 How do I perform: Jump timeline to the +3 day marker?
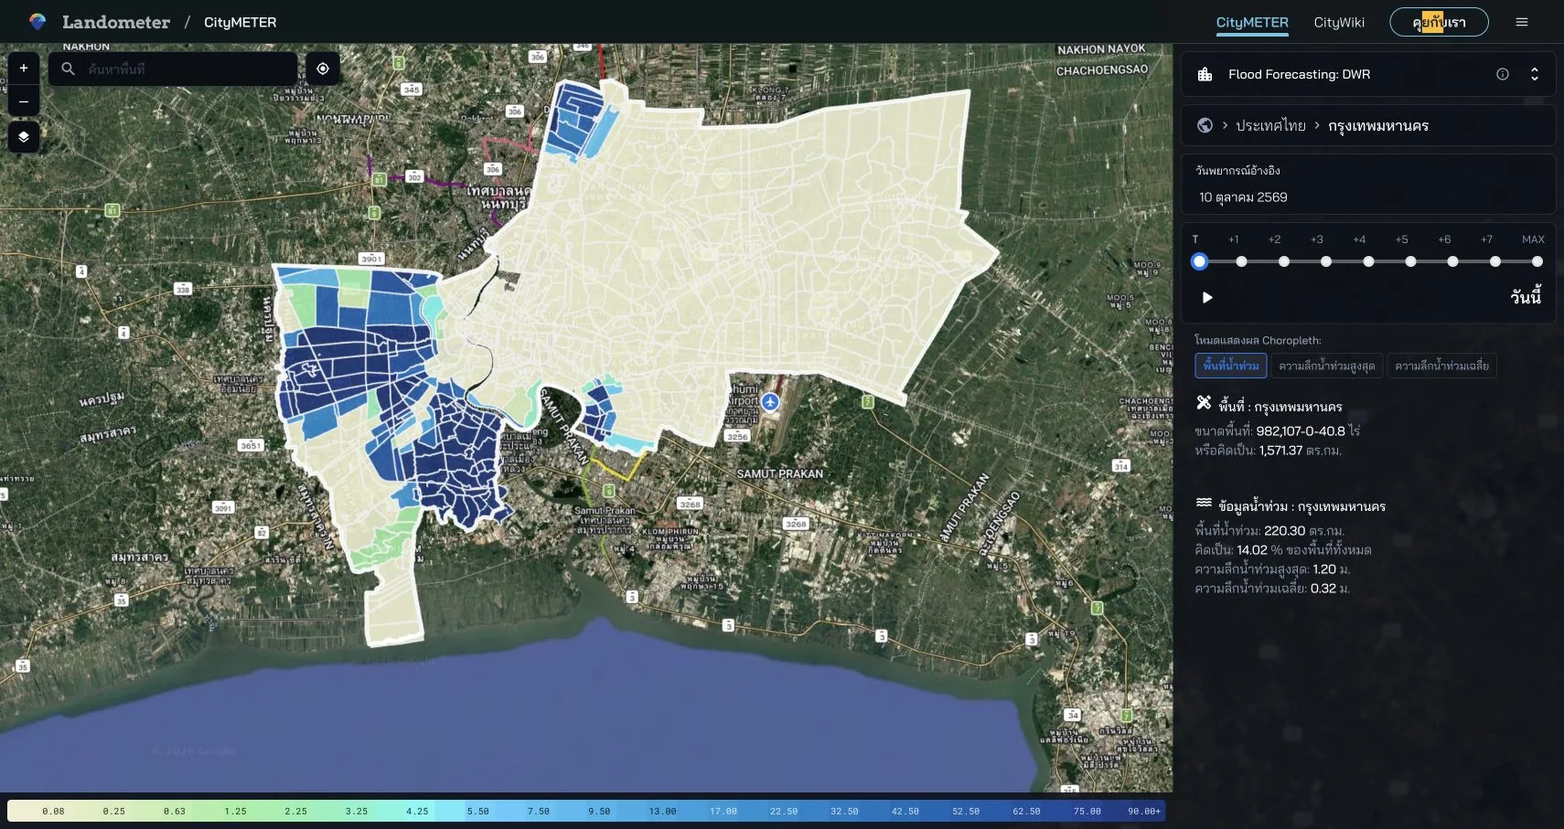(x=1326, y=261)
